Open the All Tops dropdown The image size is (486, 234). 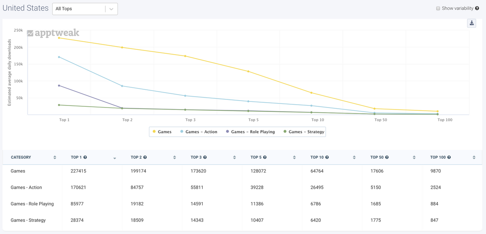85,9
